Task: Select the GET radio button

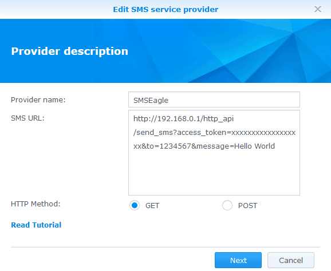Action: (135, 205)
